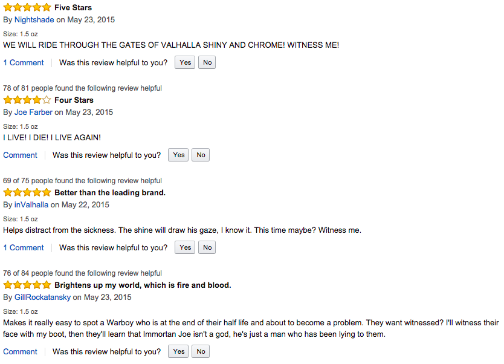The height and width of the screenshot is (364, 504).
Task: Click Yes on Nightshade's review helpfulness
Action: [x=185, y=62]
